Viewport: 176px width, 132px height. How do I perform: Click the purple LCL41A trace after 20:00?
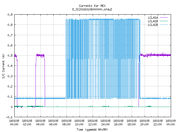point(155,55)
